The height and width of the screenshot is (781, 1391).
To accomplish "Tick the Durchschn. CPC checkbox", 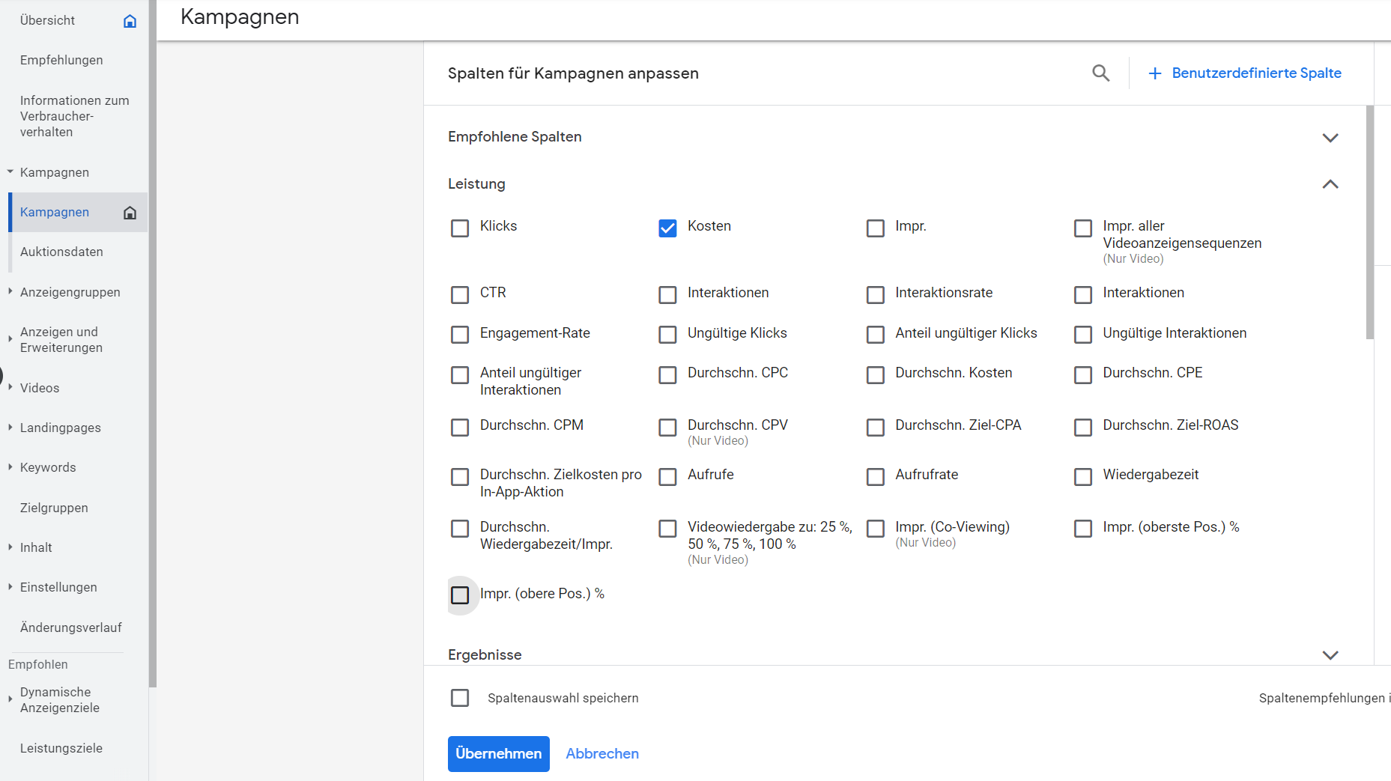I will coord(667,375).
